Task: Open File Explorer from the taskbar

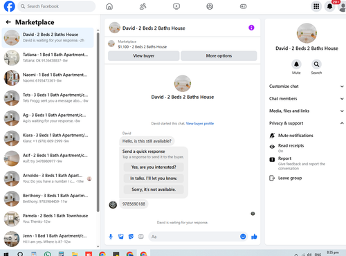Action: pyautogui.click(x=75, y=254)
